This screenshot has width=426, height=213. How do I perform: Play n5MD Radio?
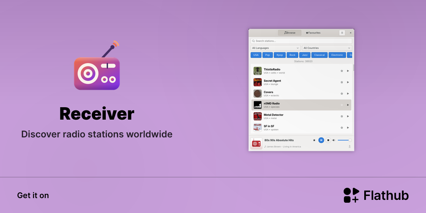coord(348,105)
